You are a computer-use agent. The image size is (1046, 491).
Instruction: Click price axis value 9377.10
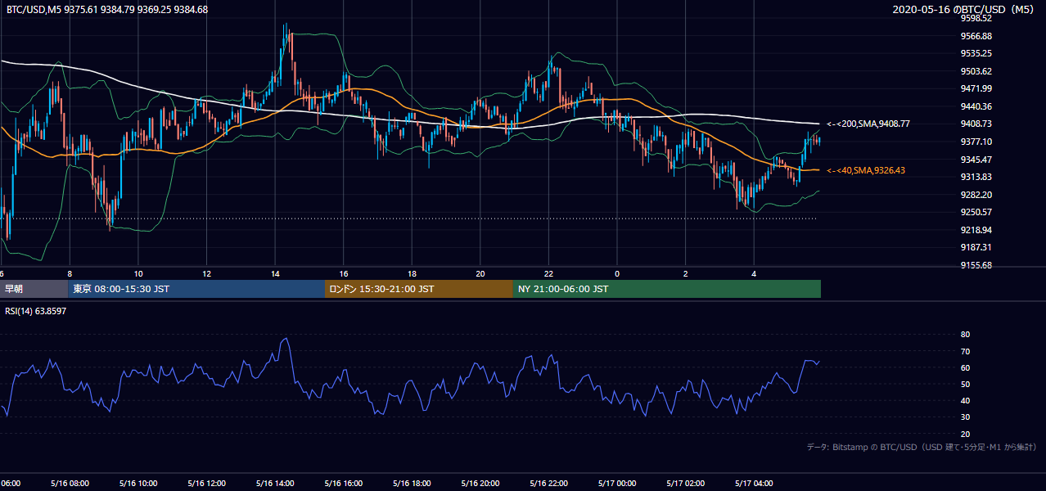pos(976,142)
